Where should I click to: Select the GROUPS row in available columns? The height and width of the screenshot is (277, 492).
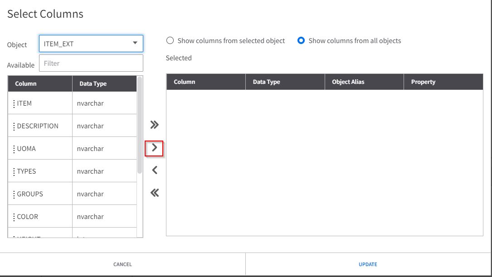(41, 194)
